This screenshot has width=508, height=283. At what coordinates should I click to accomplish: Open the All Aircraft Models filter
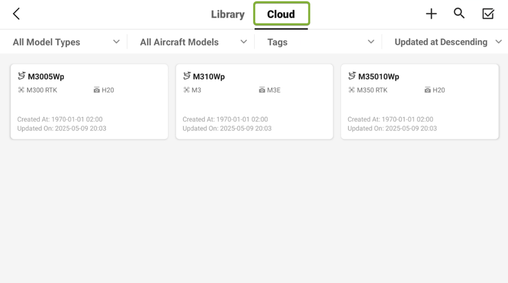(x=193, y=42)
